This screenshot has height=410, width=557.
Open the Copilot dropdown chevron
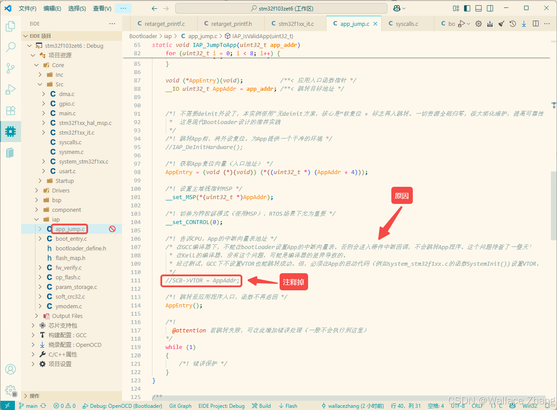(x=404, y=8)
